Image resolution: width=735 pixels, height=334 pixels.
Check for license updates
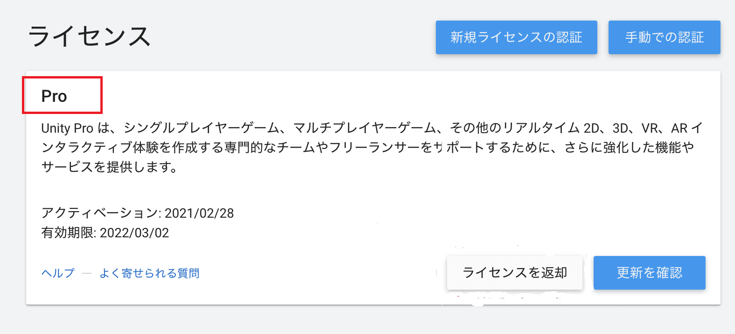click(649, 273)
